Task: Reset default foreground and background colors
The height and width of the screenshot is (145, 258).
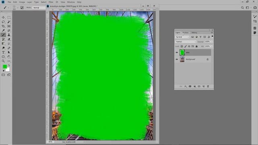Action: click(x=4, y=71)
